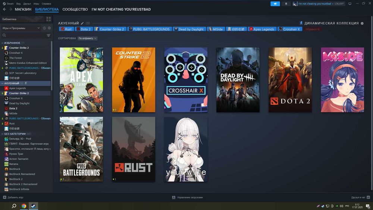Open the Dota 2 cover thumbnail
The width and height of the screenshot is (373, 210).
click(x=290, y=80)
